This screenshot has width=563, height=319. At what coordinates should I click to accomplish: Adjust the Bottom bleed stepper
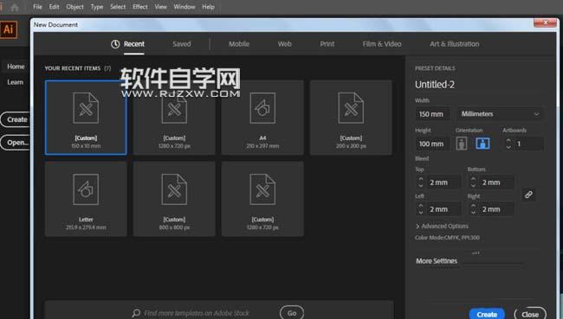point(473,182)
